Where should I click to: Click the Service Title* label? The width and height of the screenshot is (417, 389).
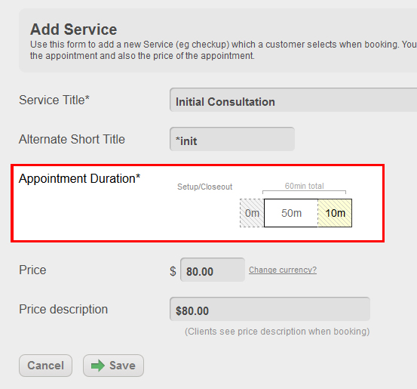[x=54, y=100]
